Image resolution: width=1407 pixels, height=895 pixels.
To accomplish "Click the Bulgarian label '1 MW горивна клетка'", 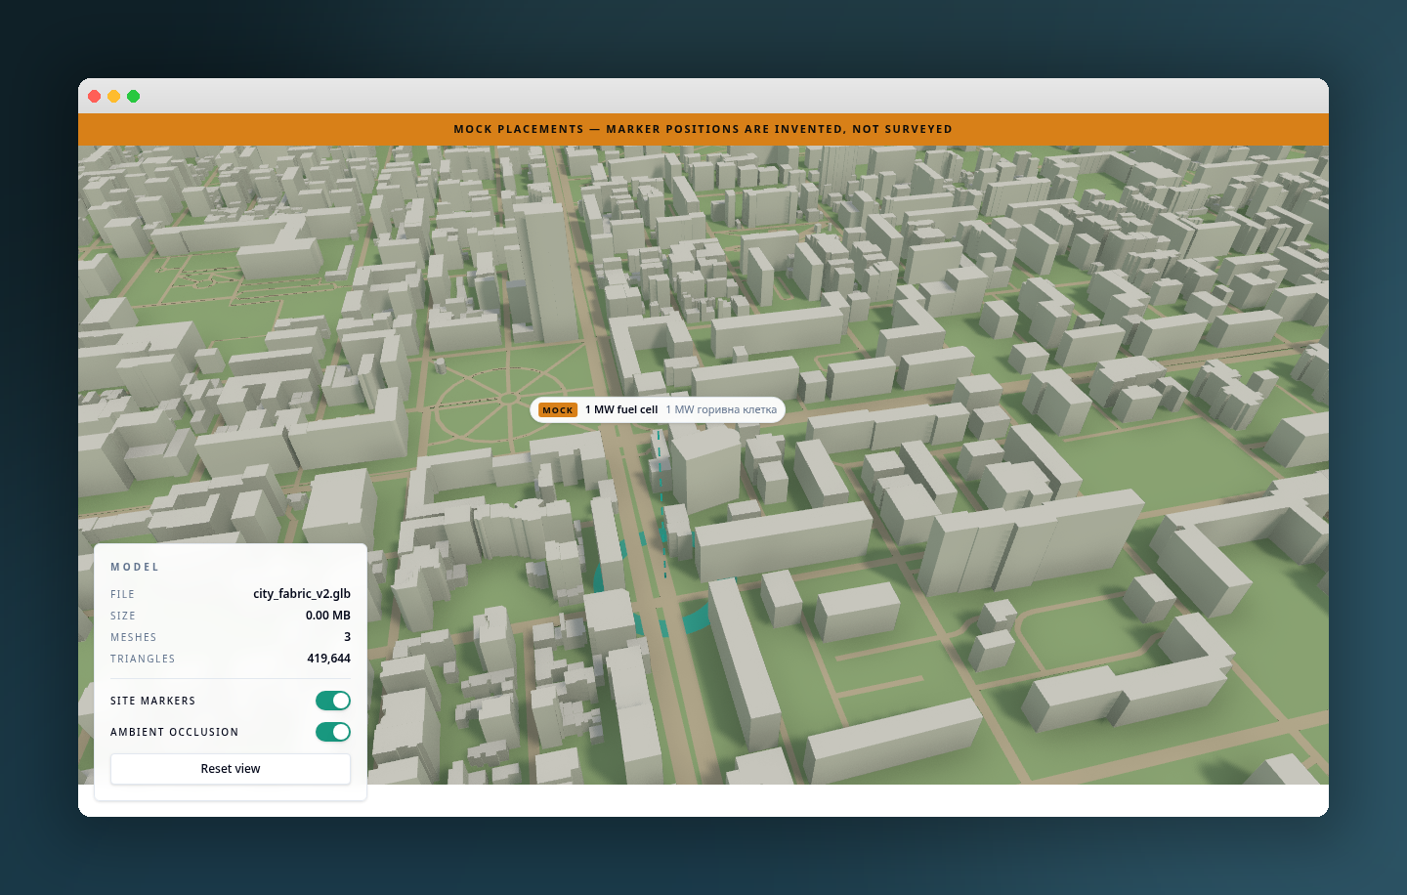I will (x=721, y=410).
